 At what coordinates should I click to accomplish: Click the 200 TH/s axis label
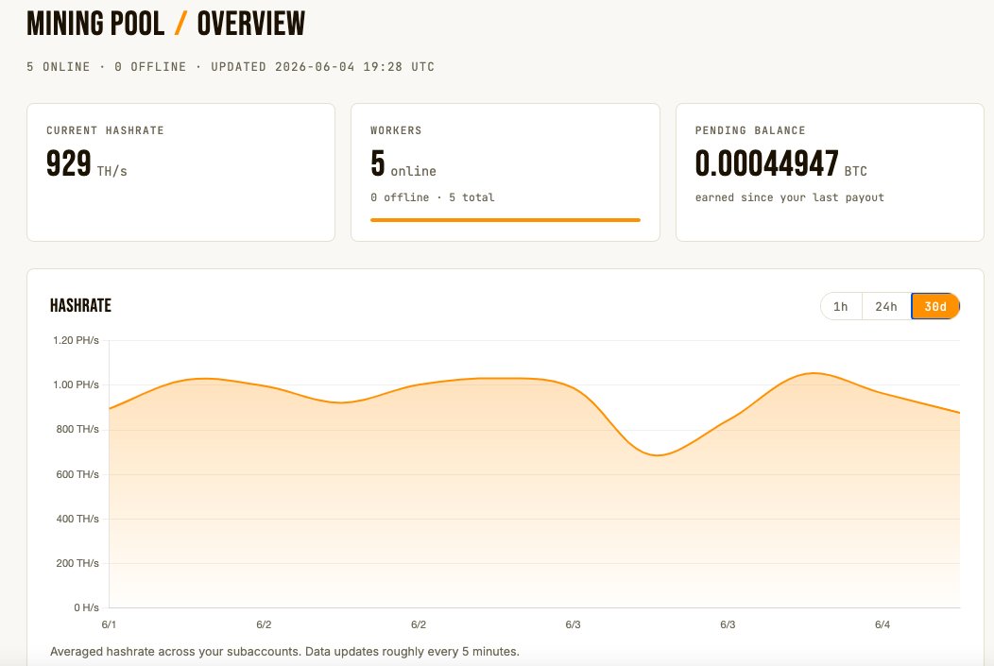[77, 563]
